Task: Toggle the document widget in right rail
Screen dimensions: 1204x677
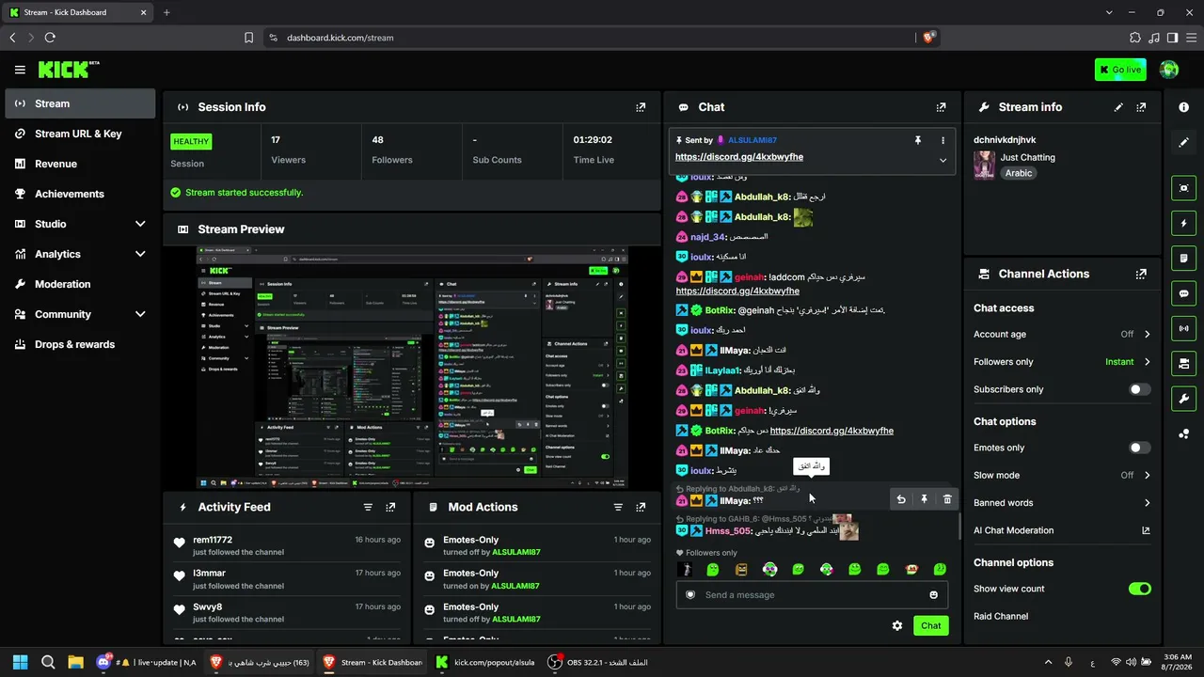Action: coord(1183,259)
